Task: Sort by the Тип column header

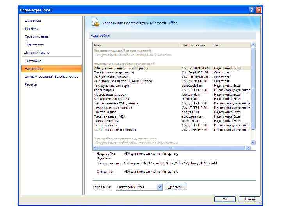Action: click(x=232, y=45)
